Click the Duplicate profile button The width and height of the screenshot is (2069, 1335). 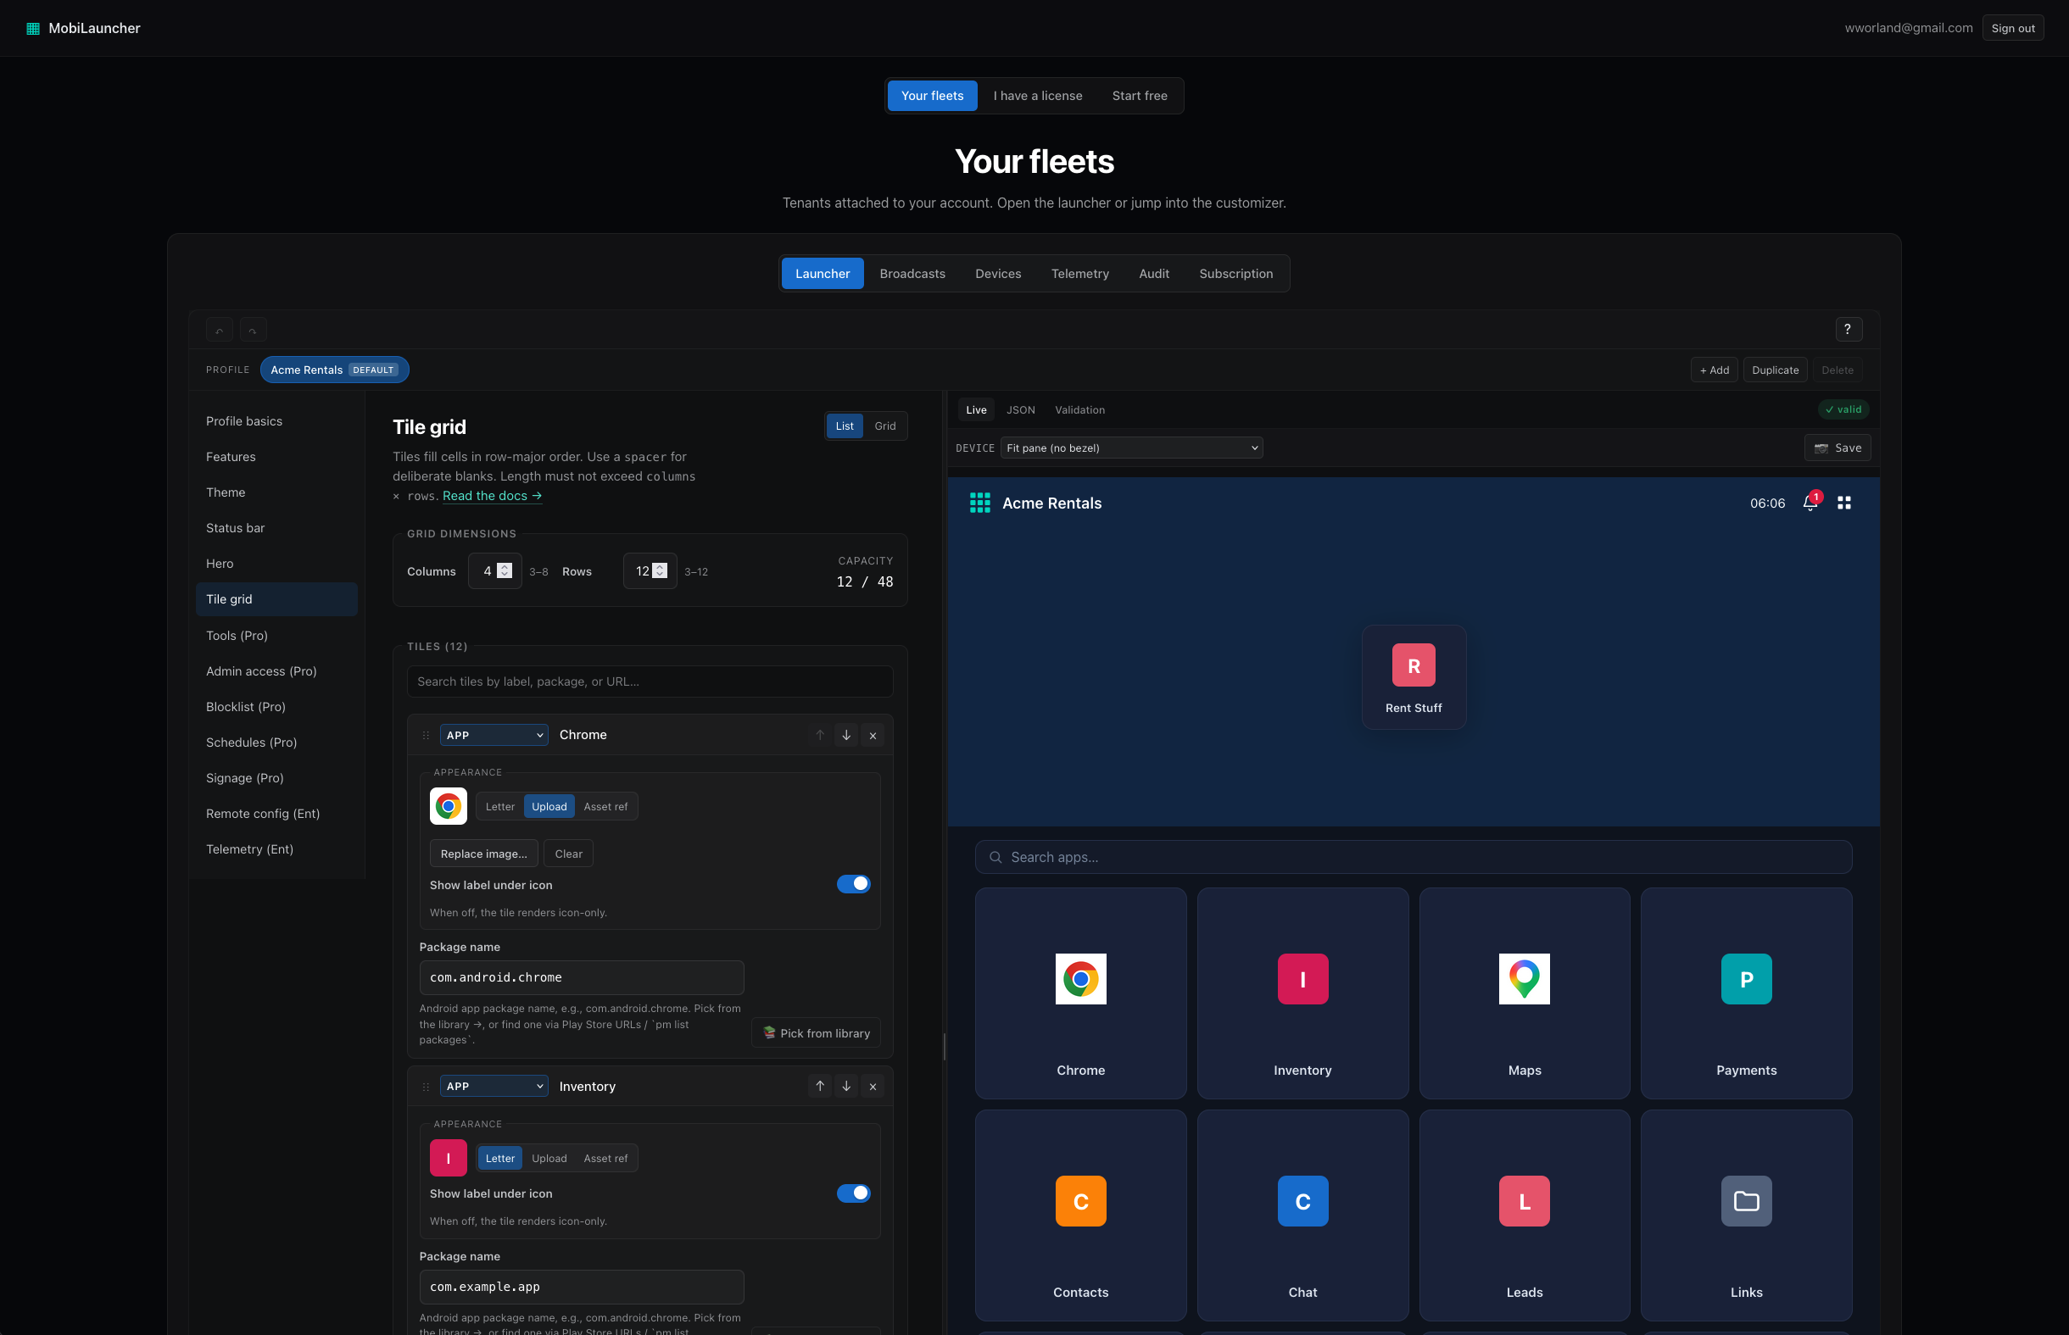click(1775, 370)
